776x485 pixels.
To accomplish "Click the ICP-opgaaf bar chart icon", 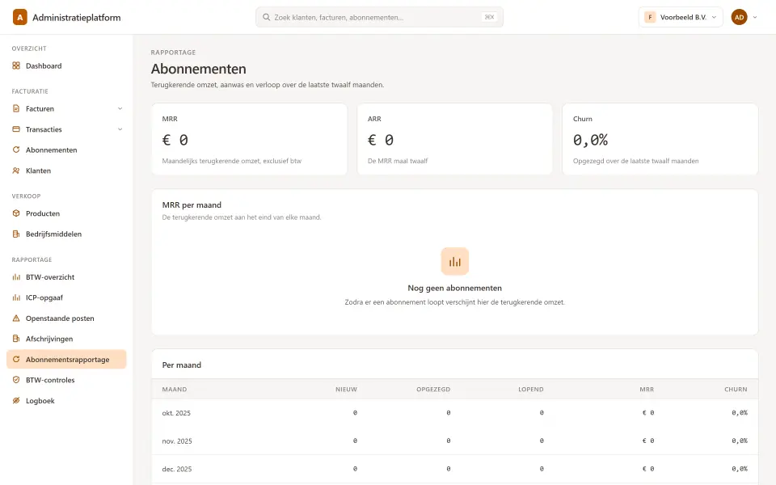I will (x=16, y=297).
